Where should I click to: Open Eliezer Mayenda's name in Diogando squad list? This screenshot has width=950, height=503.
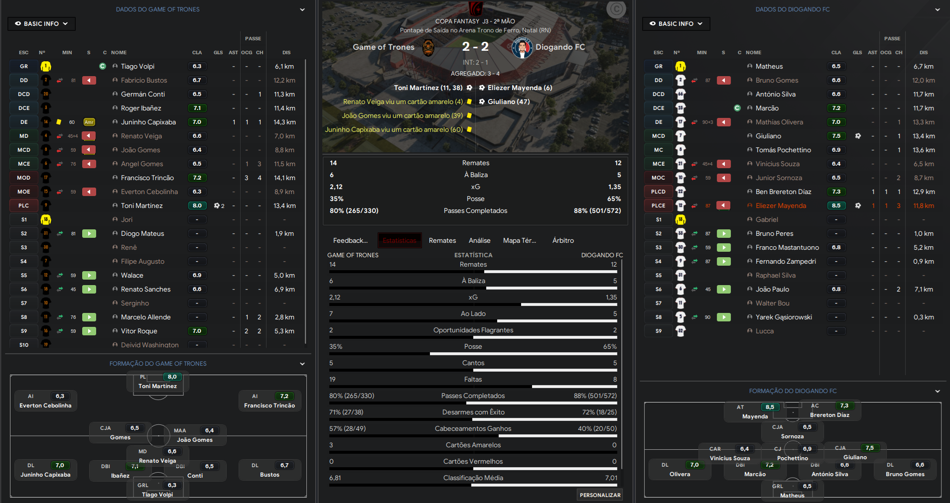781,205
